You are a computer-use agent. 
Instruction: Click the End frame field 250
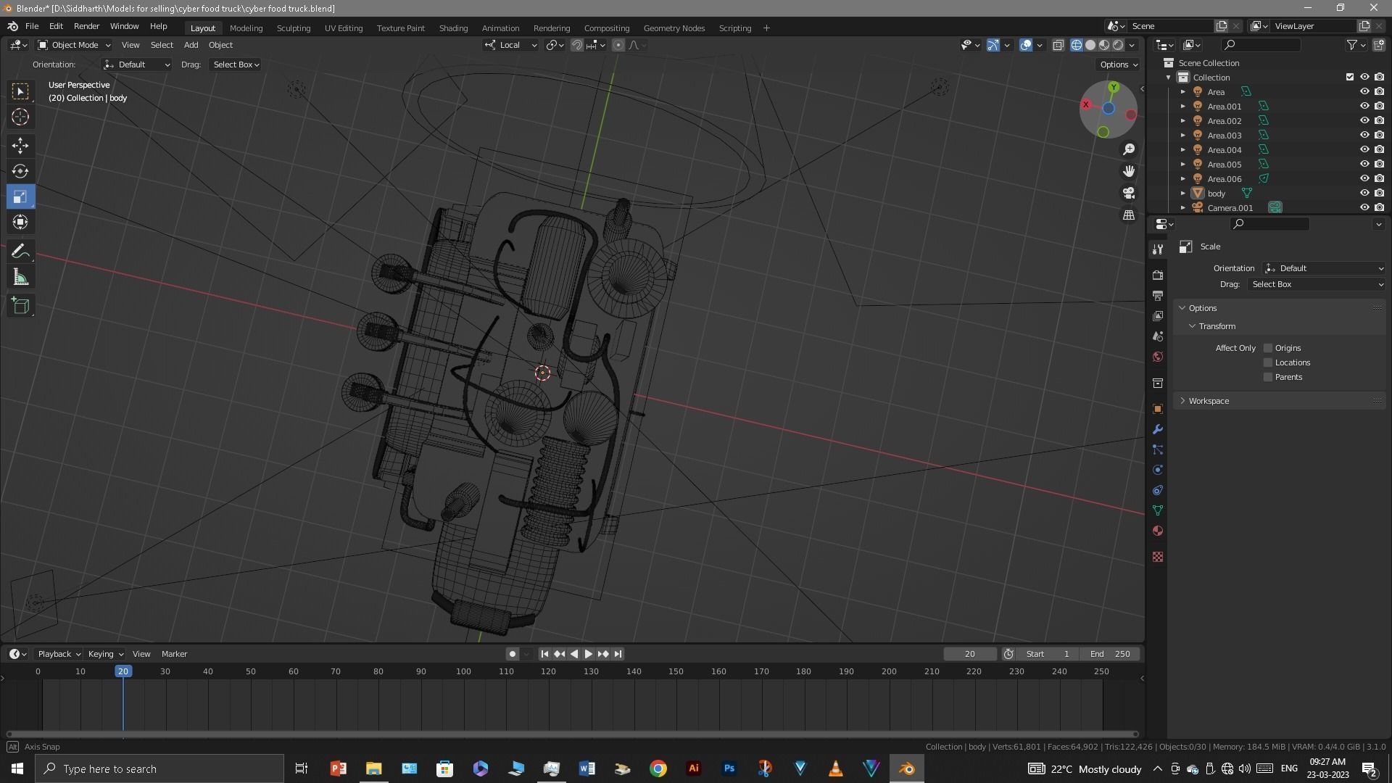coord(1109,654)
